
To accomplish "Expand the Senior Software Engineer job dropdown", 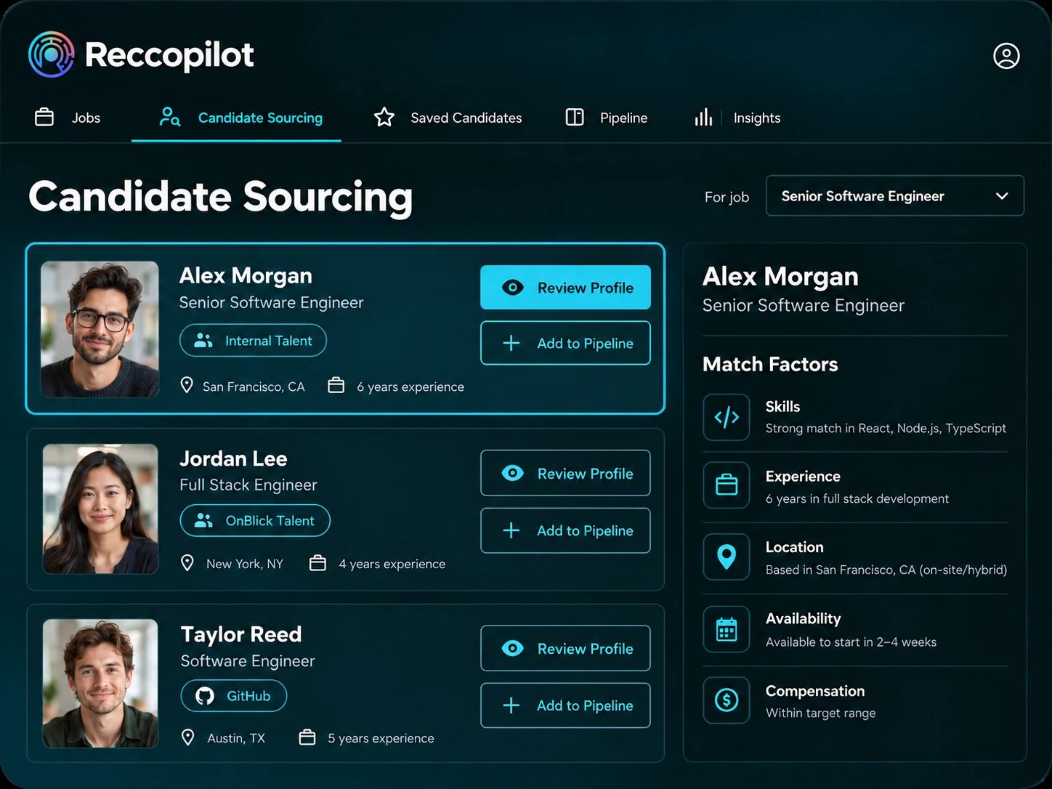I will [x=895, y=195].
